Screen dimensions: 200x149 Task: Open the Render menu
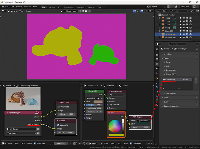coord(19,7)
